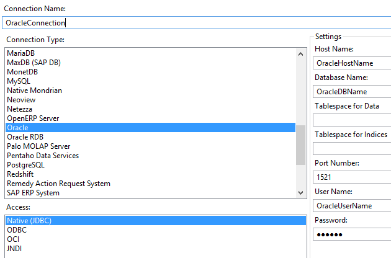Click the Connection Name input field
The width and height of the screenshot is (391, 258).
[x=197, y=23]
